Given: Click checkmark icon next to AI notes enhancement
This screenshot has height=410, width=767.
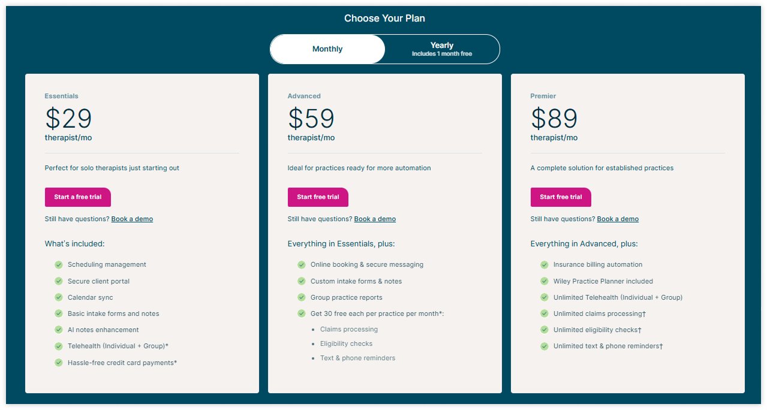Looking at the screenshot, I should tap(59, 330).
